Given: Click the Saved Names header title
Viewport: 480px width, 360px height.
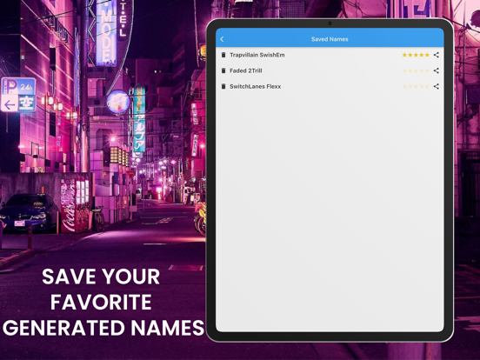Looking at the screenshot, I should [330, 39].
